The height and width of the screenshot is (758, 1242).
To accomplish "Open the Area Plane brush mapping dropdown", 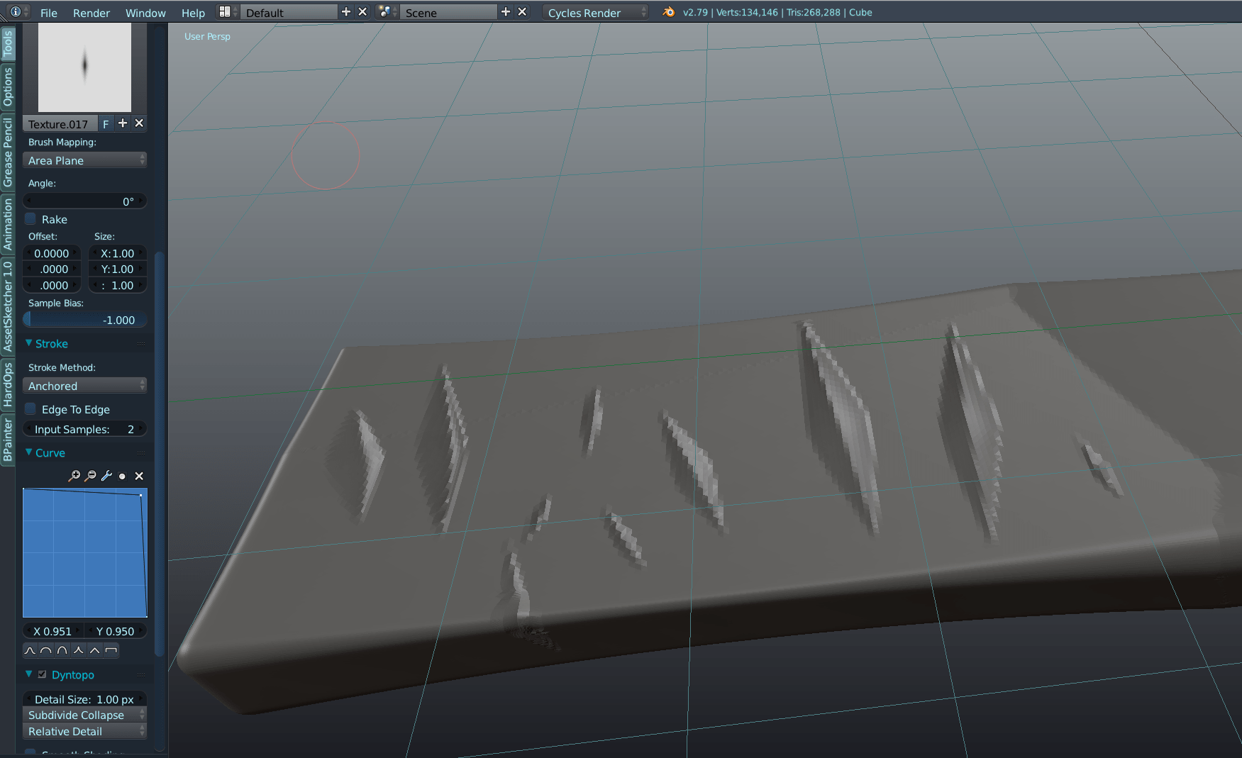I will click(84, 160).
